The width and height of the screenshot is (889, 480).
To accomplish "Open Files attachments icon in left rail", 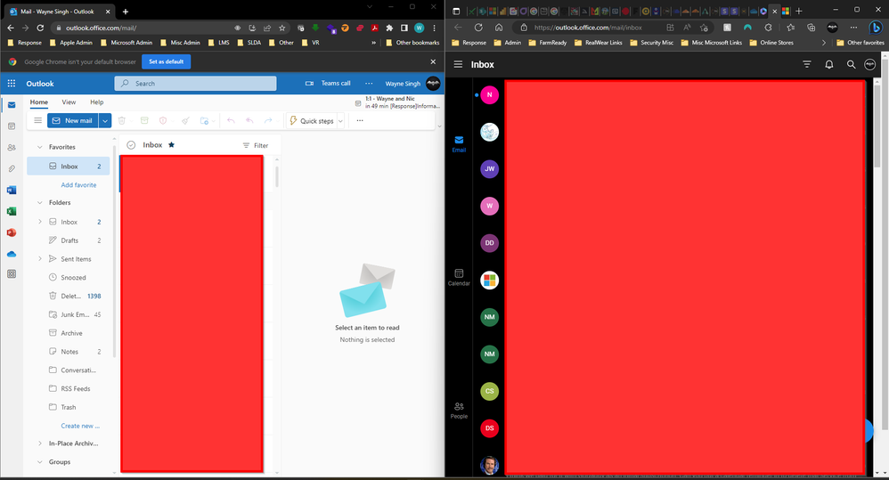I will (x=12, y=169).
